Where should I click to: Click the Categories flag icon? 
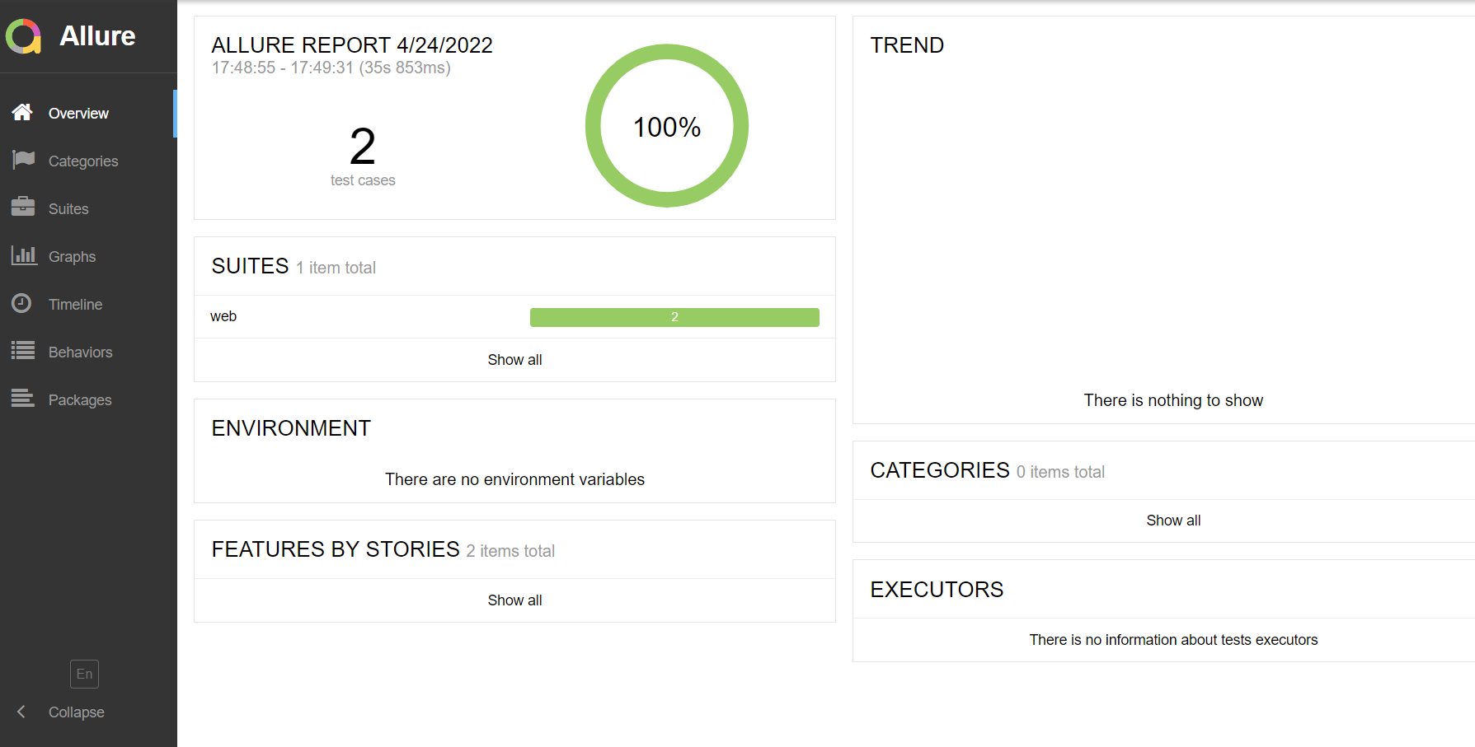(x=23, y=160)
